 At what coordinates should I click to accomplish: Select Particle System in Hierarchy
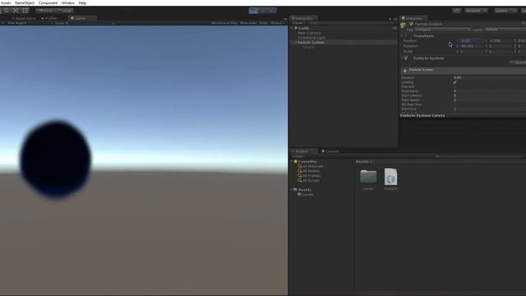(x=311, y=43)
